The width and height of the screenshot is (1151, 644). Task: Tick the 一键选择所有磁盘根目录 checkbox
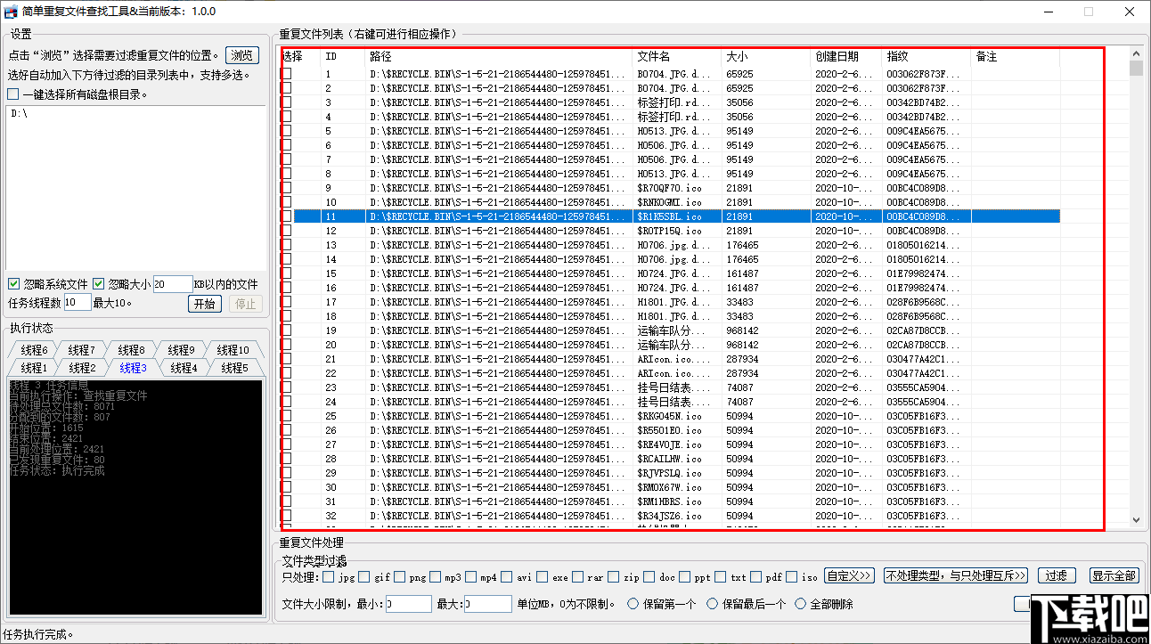pos(12,94)
